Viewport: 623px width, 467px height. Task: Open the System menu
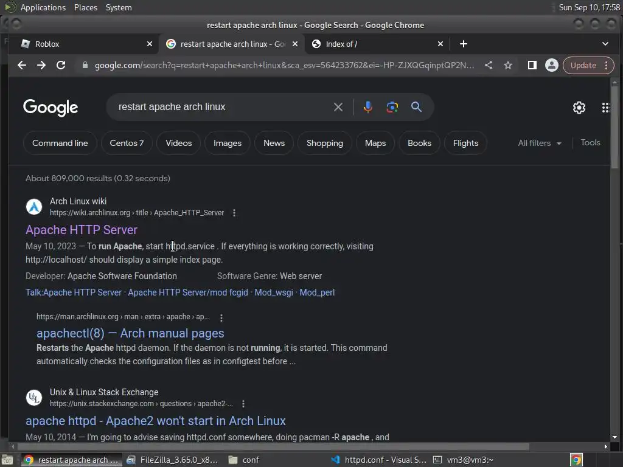point(119,7)
